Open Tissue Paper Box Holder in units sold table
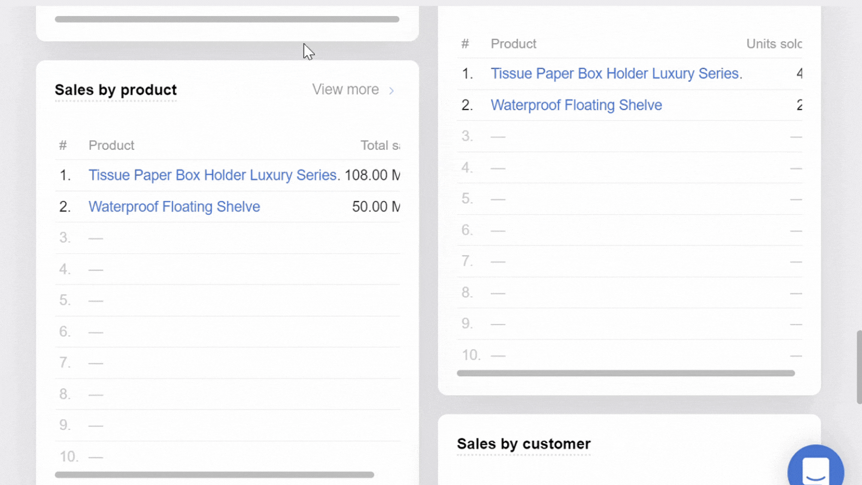The image size is (862, 485). pyautogui.click(x=617, y=74)
